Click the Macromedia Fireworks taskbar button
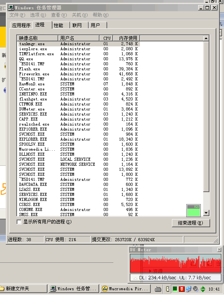This screenshot has width=224, height=296. tap(125, 289)
